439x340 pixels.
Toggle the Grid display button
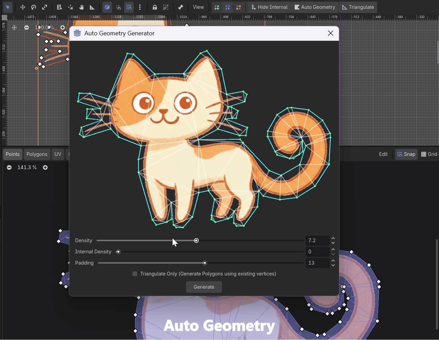pyautogui.click(x=429, y=154)
